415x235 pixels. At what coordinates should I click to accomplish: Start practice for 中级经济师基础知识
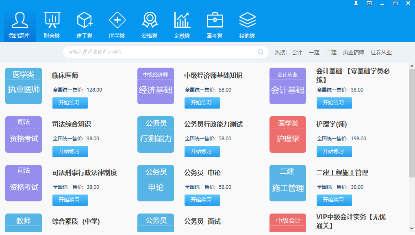pos(202,103)
